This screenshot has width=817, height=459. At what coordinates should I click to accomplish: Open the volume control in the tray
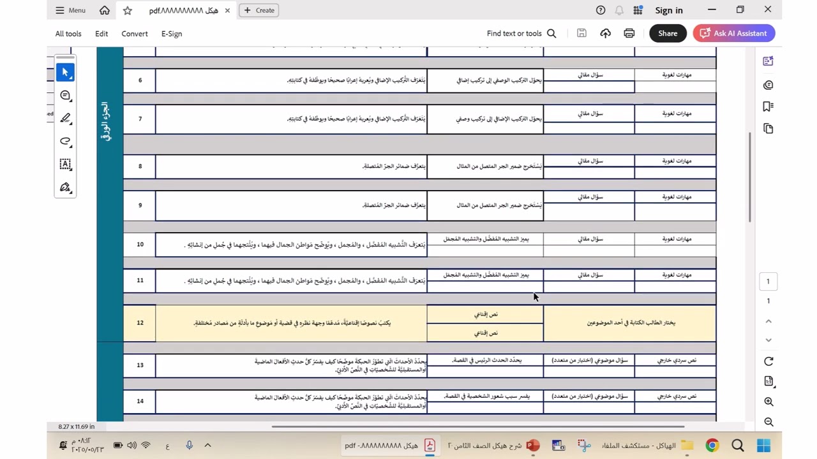point(131,446)
